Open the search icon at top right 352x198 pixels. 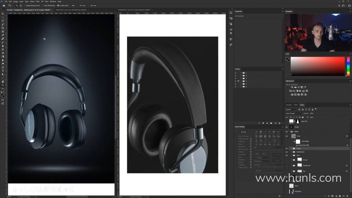pos(339,5)
